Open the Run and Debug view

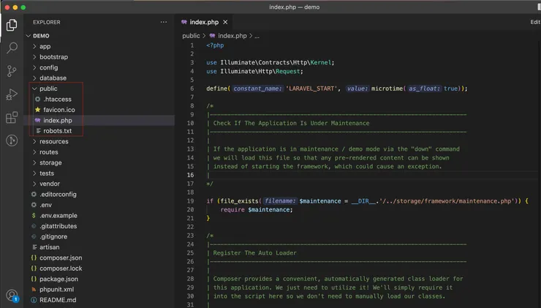12,94
